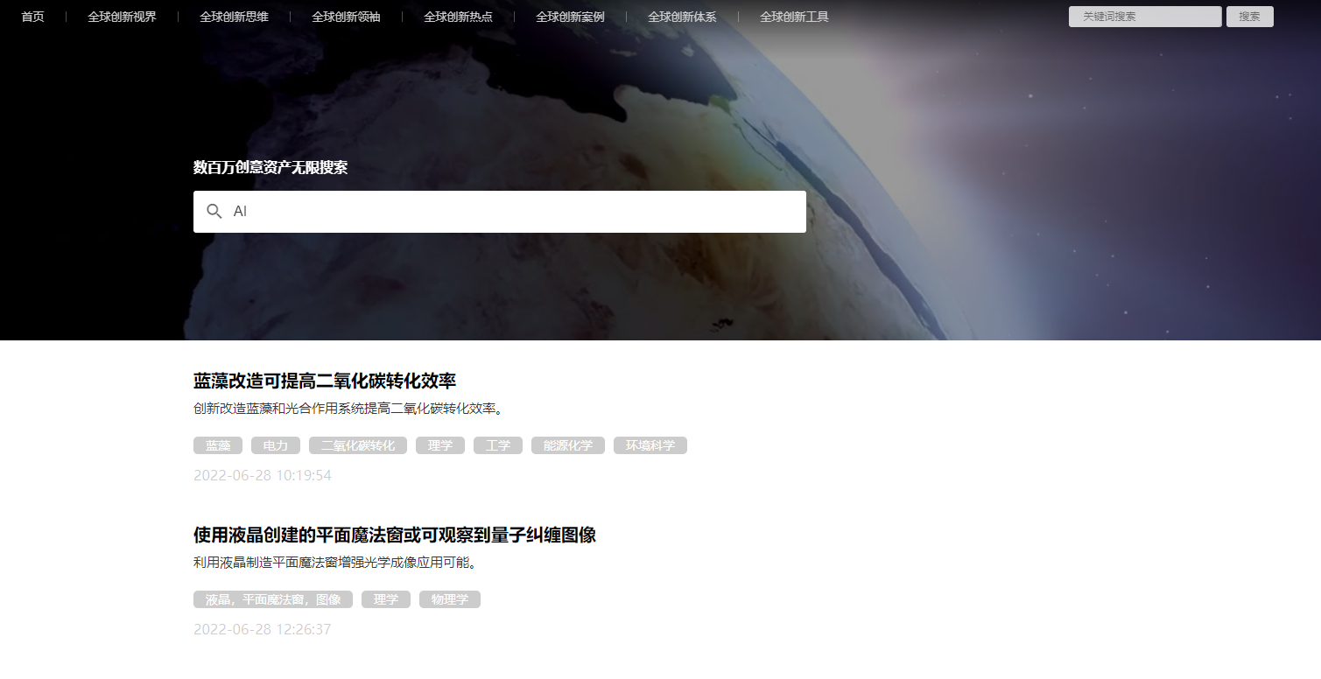This screenshot has width=1321, height=679.
Task: Click the 液晶，平面魔法窗，图像 tag
Action: (x=273, y=599)
